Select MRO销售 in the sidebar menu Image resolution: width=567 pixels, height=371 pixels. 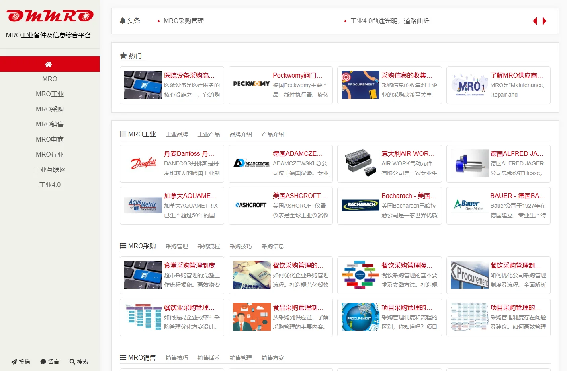50,124
